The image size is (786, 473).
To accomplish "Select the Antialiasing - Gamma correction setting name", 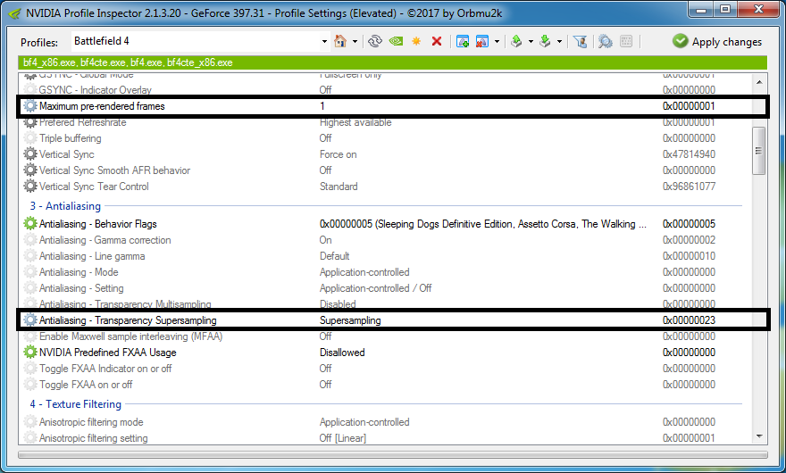I will coord(105,240).
